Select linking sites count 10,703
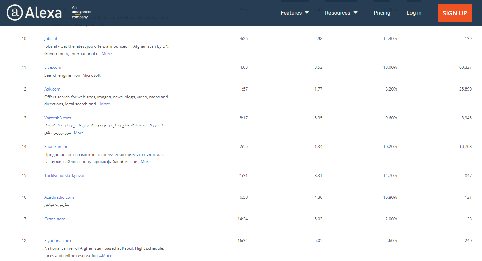This screenshot has width=482, height=261. point(465,147)
